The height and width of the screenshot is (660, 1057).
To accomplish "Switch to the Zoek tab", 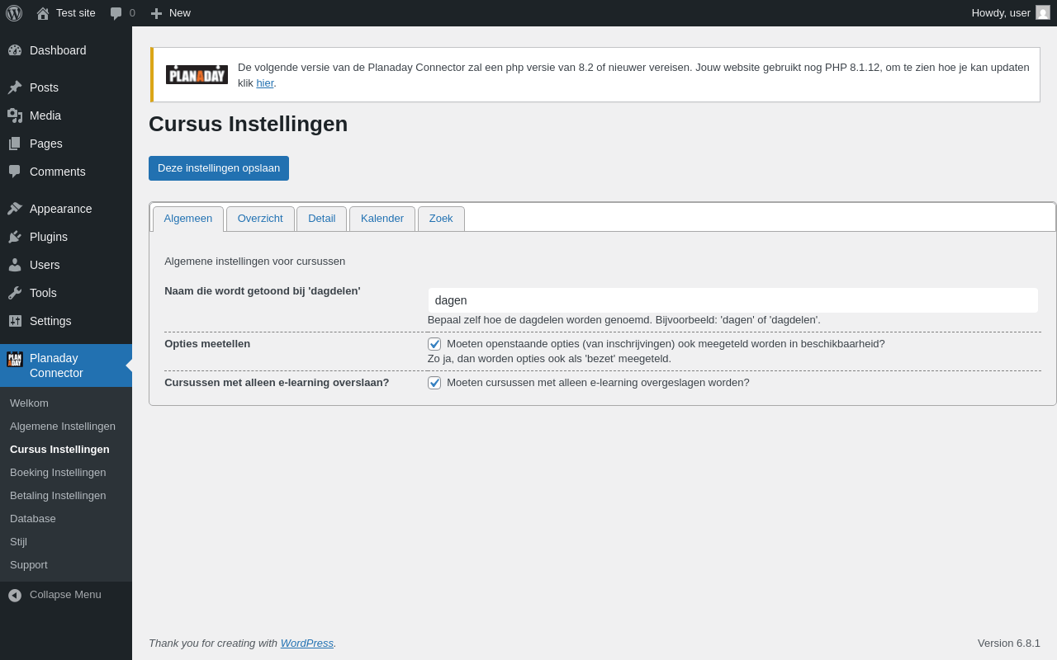I will [441, 219].
